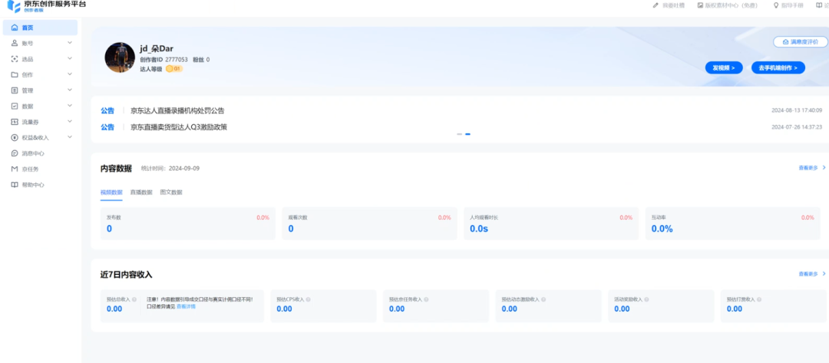Click 查看更多 in 内容数据 section
The image size is (829, 363).
812,168
